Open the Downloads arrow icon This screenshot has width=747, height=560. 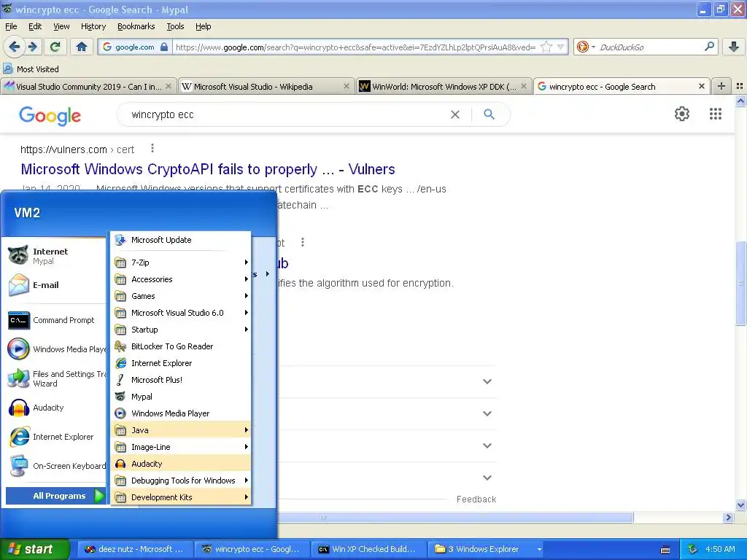[734, 47]
